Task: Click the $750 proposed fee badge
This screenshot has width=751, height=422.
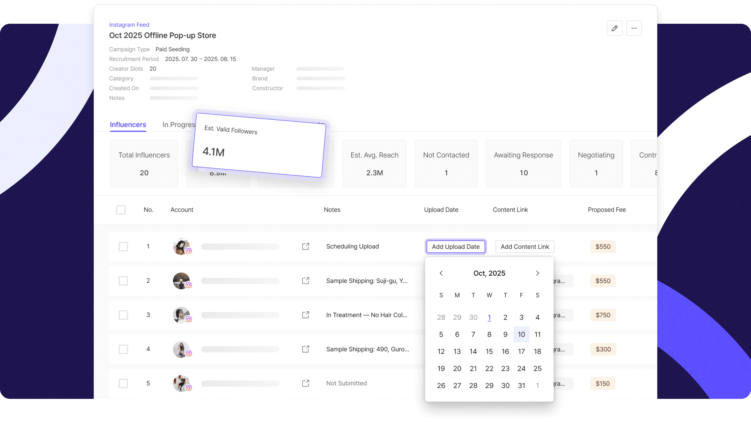Action: click(x=603, y=315)
